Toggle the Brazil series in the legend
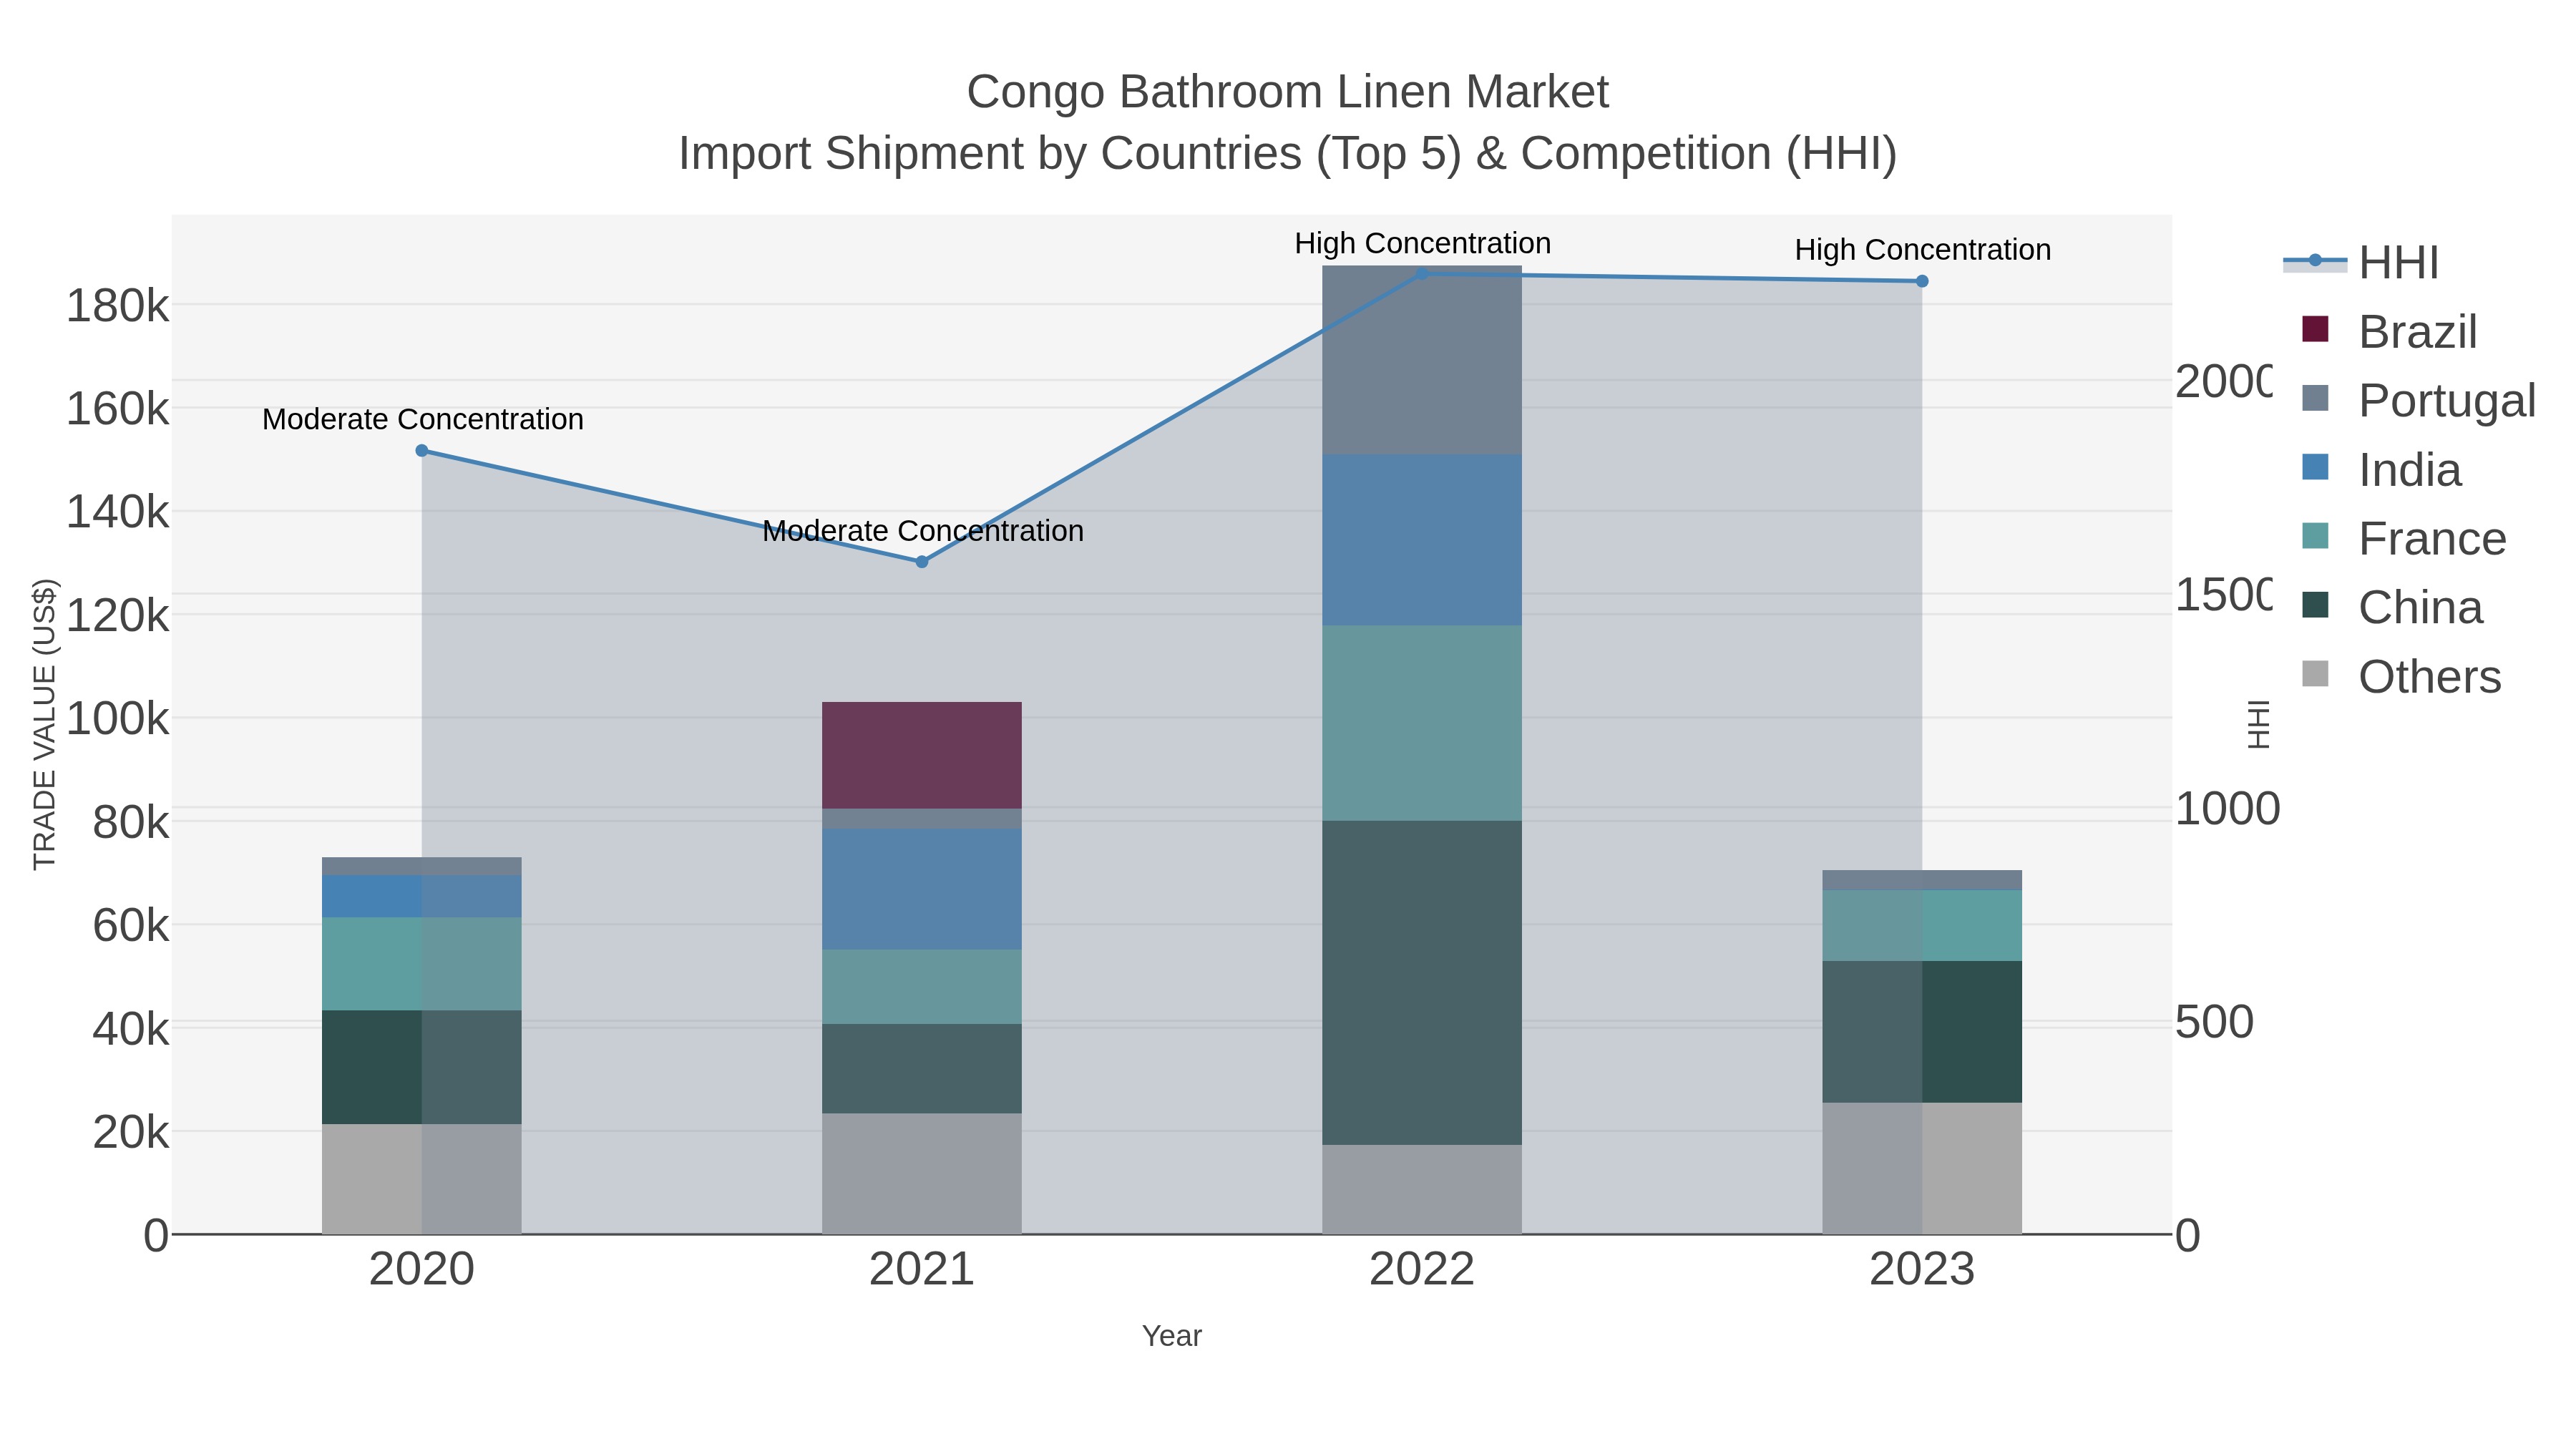 [x=2389, y=331]
